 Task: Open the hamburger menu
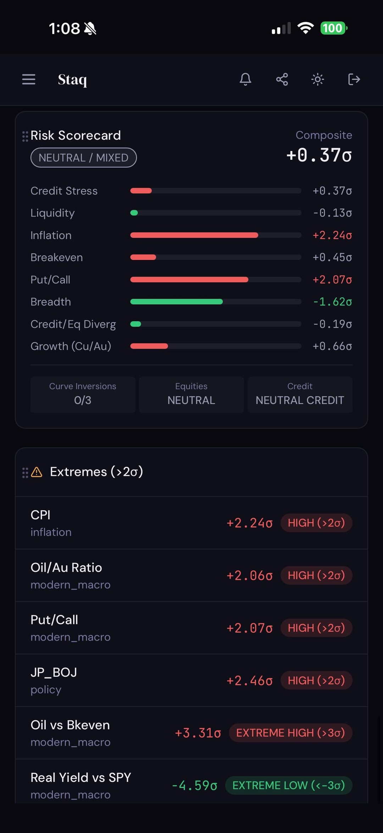coord(29,79)
